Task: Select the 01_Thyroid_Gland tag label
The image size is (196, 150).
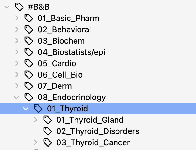Action: click(x=90, y=120)
